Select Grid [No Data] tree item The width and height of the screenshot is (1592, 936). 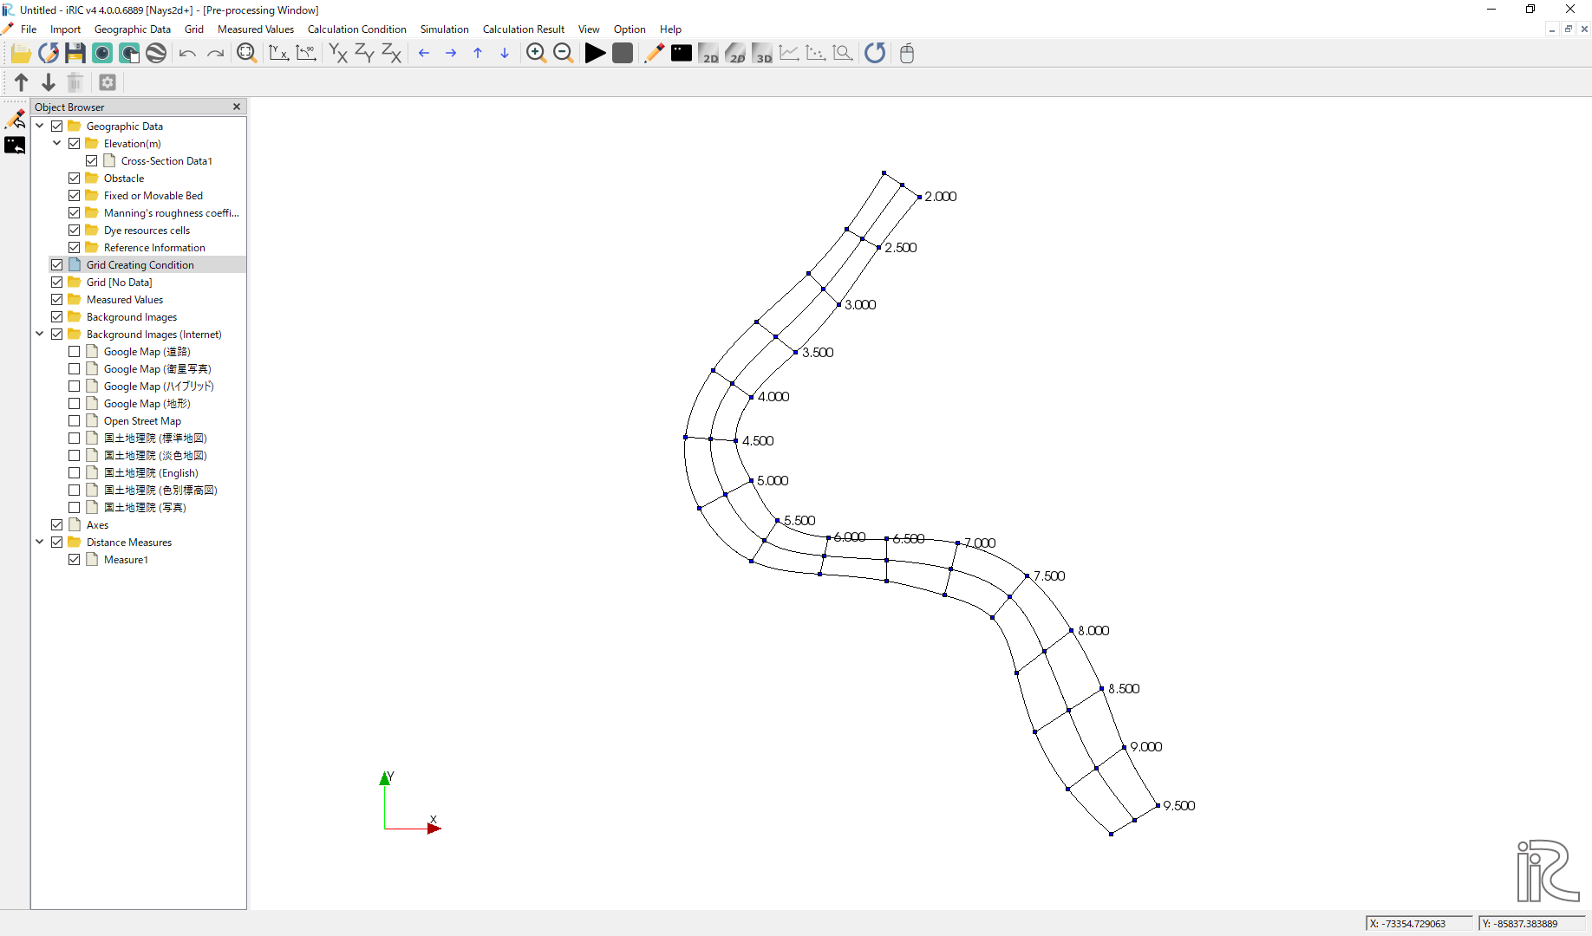coord(120,283)
